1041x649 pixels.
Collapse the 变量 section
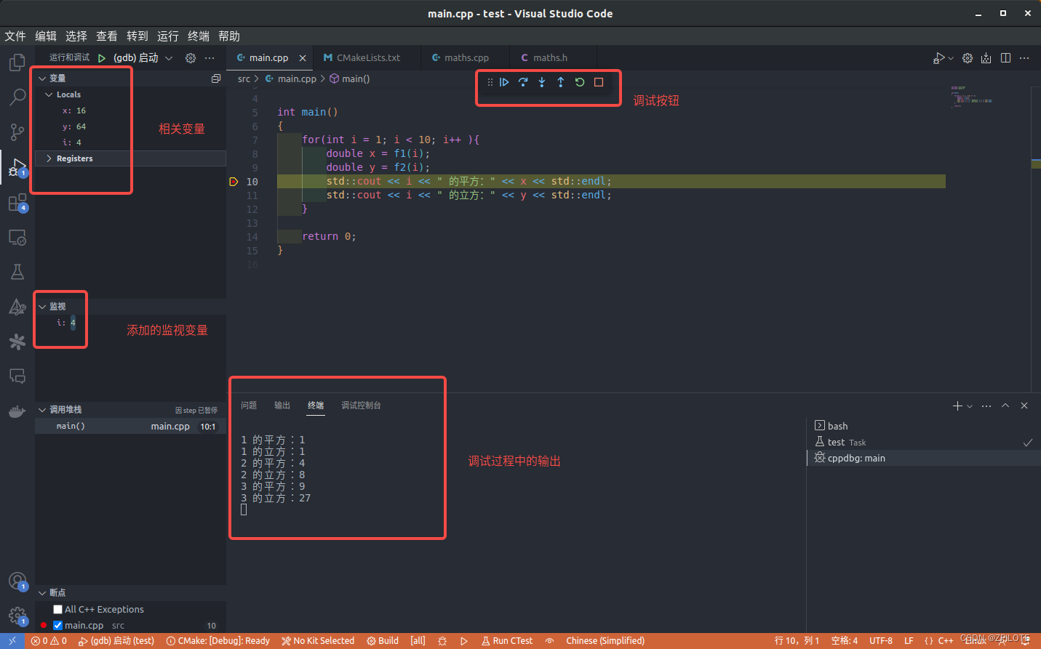(42, 78)
